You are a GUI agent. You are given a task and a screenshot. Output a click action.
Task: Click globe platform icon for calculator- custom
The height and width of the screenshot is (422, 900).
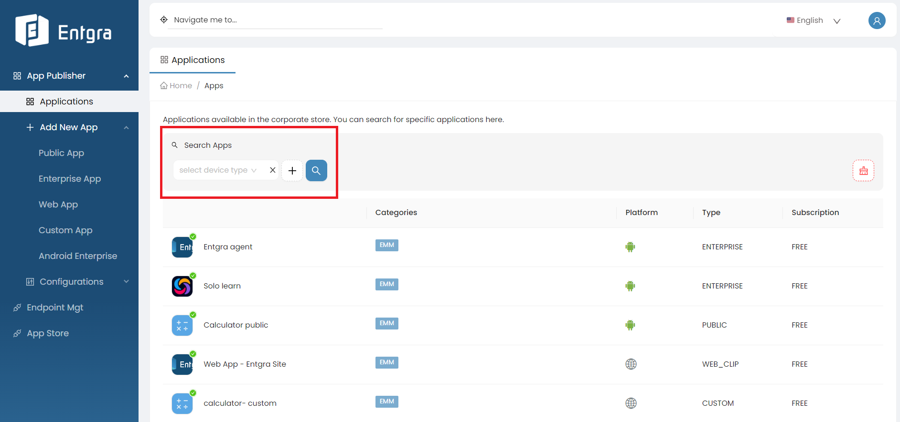(x=631, y=403)
